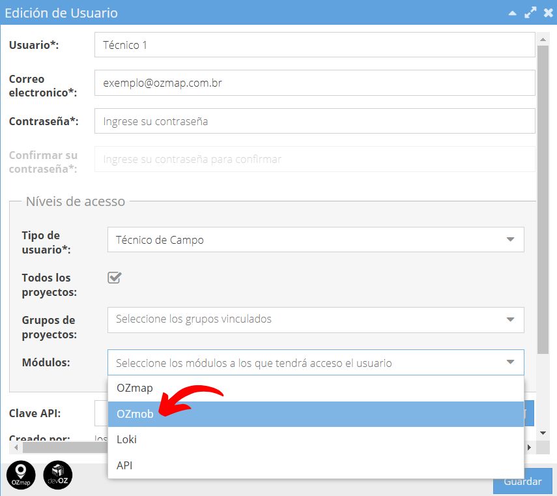The height and width of the screenshot is (496, 557).
Task: Click the horizontal scrollbar right arrow
Action: coord(529,447)
